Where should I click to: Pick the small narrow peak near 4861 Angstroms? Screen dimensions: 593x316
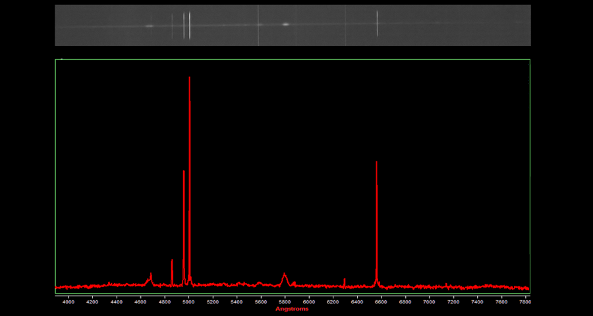(172, 261)
